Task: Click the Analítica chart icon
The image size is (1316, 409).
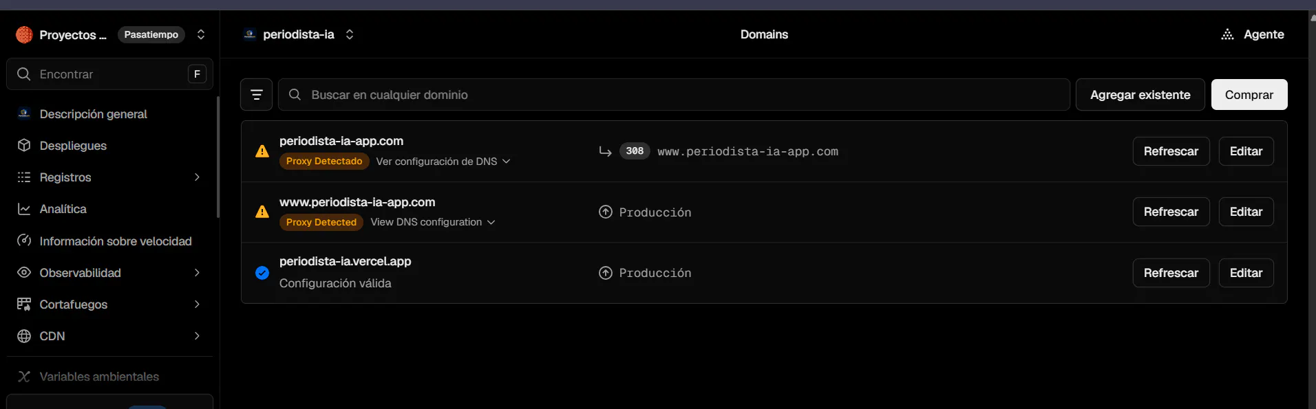Action: pyautogui.click(x=24, y=209)
